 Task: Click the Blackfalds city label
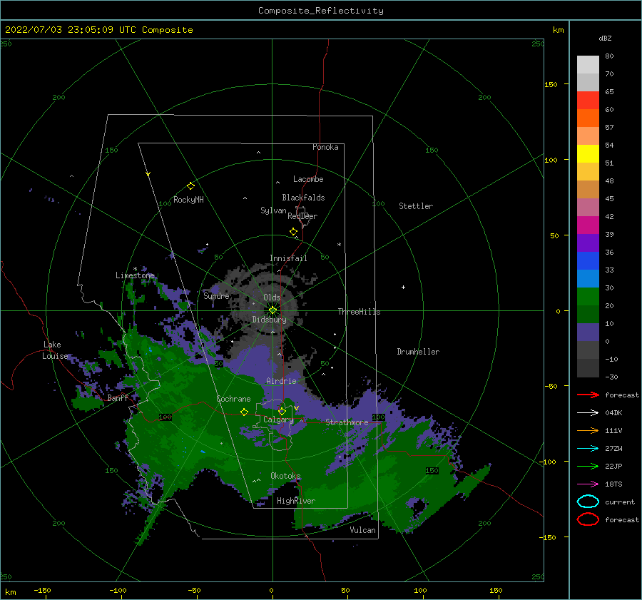(x=303, y=198)
